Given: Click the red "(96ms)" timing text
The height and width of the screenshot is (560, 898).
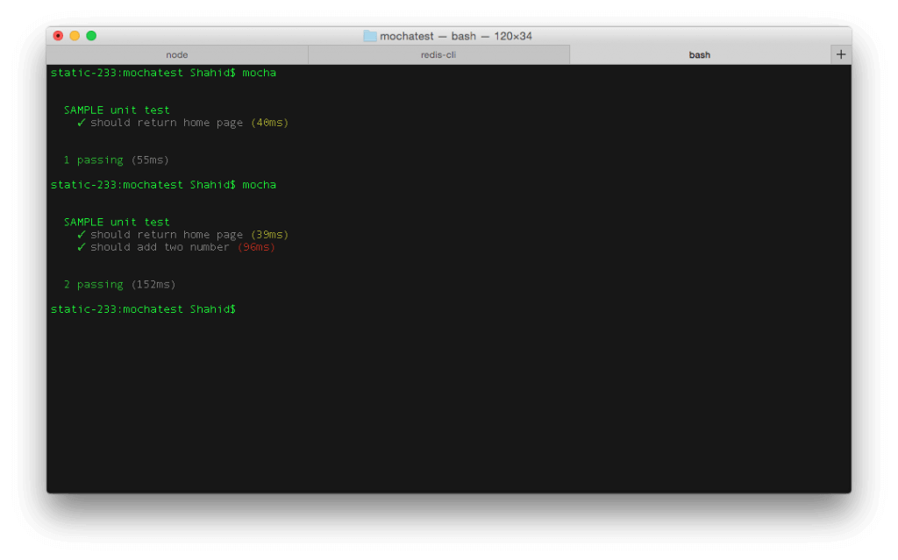Looking at the screenshot, I should click(x=259, y=246).
